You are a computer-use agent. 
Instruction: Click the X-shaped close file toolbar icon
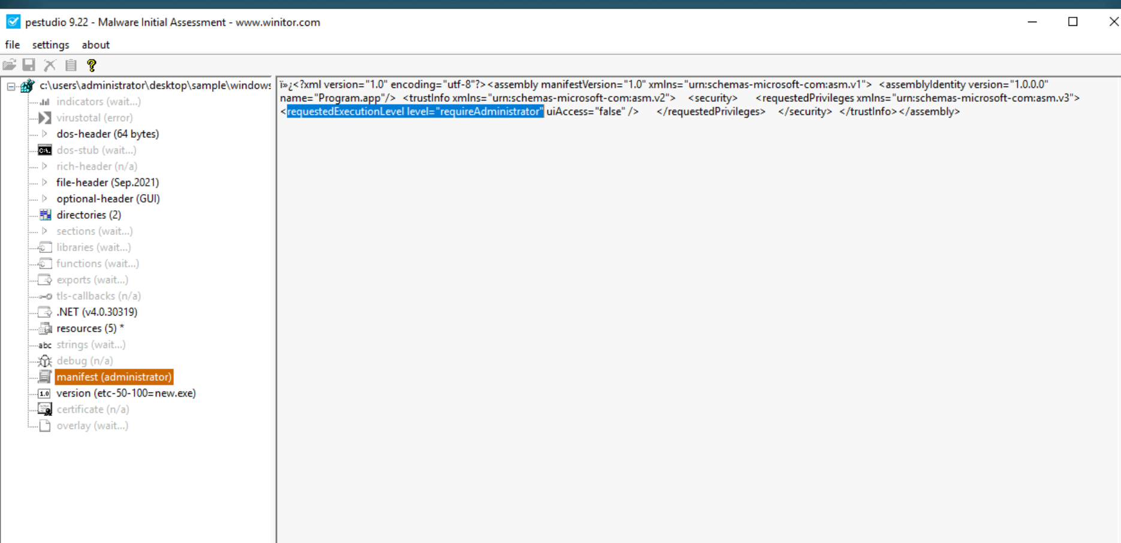pyautogui.click(x=50, y=65)
